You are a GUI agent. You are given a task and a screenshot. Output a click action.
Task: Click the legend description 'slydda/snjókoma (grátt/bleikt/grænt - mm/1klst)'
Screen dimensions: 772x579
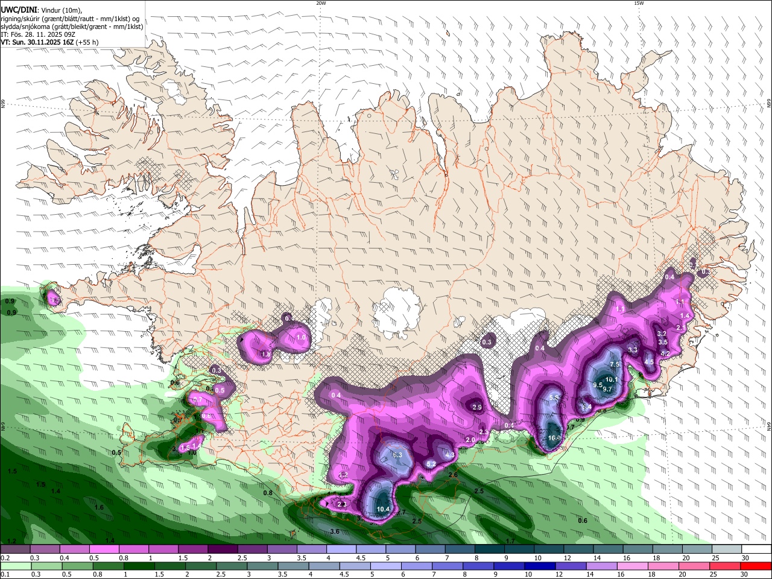click(x=72, y=27)
